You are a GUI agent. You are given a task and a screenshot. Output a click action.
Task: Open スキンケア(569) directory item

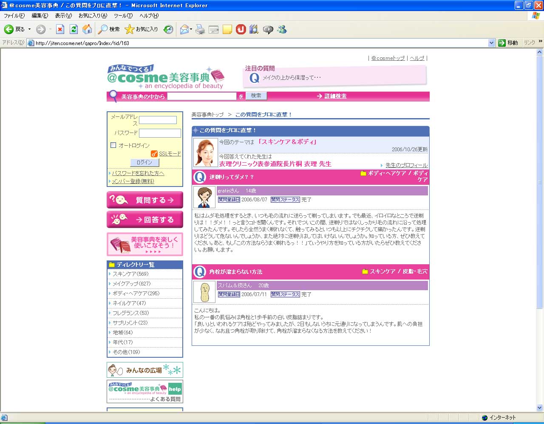(130, 274)
